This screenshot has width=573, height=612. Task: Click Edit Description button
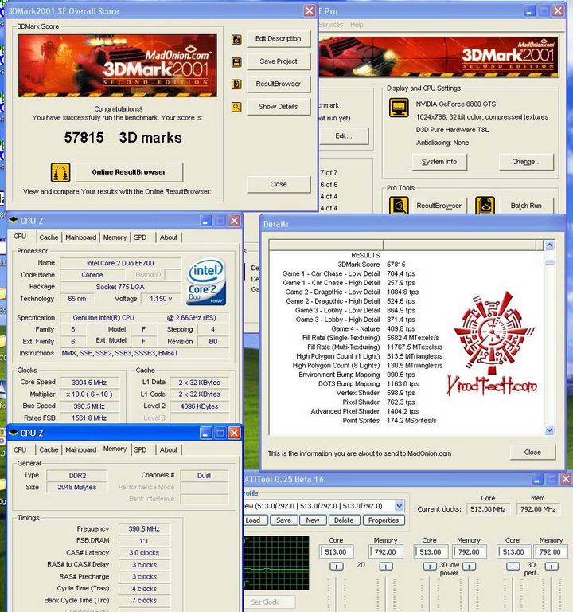pos(279,38)
